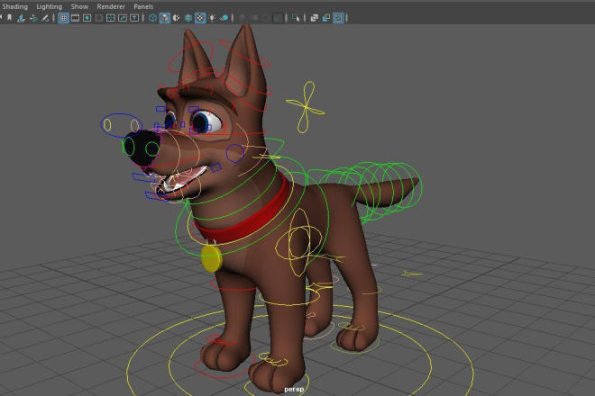This screenshot has height=396, width=595.
Task: Open the Panels menu
Action: (143, 5)
